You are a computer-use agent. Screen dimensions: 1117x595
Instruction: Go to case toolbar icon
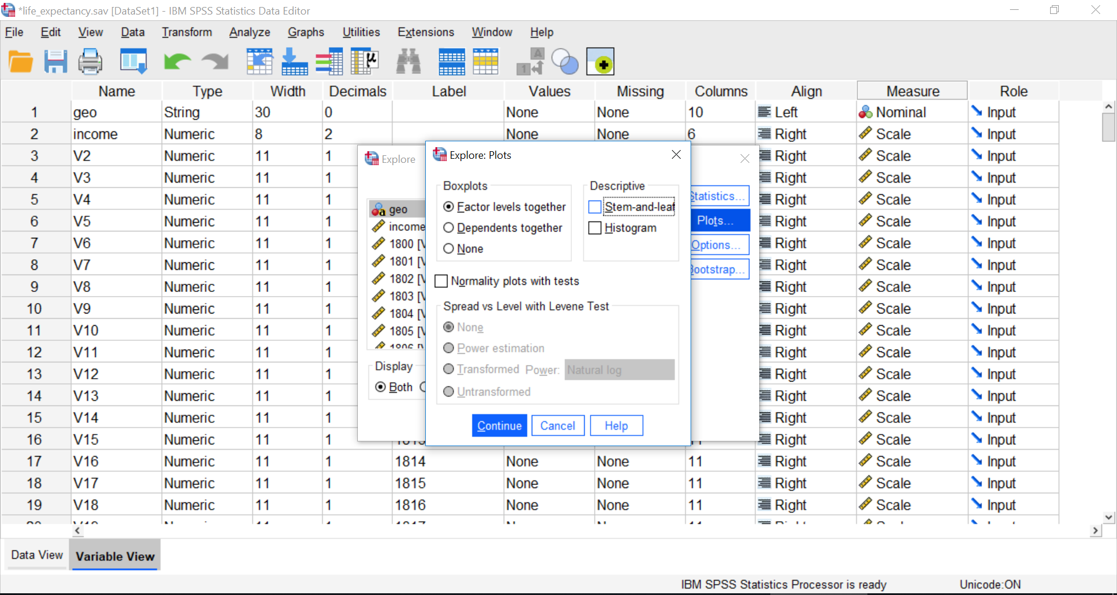259,62
